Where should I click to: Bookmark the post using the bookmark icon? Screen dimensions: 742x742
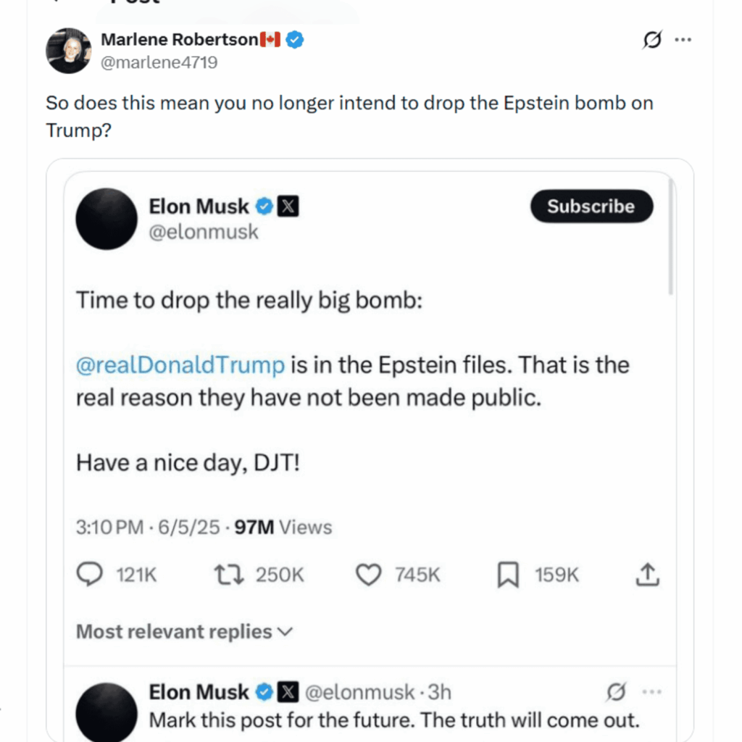click(x=508, y=574)
